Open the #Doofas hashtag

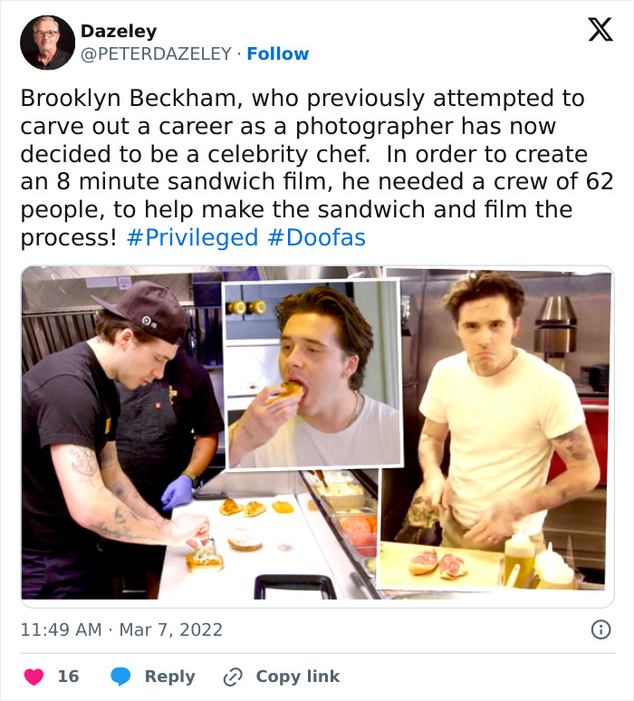point(316,238)
